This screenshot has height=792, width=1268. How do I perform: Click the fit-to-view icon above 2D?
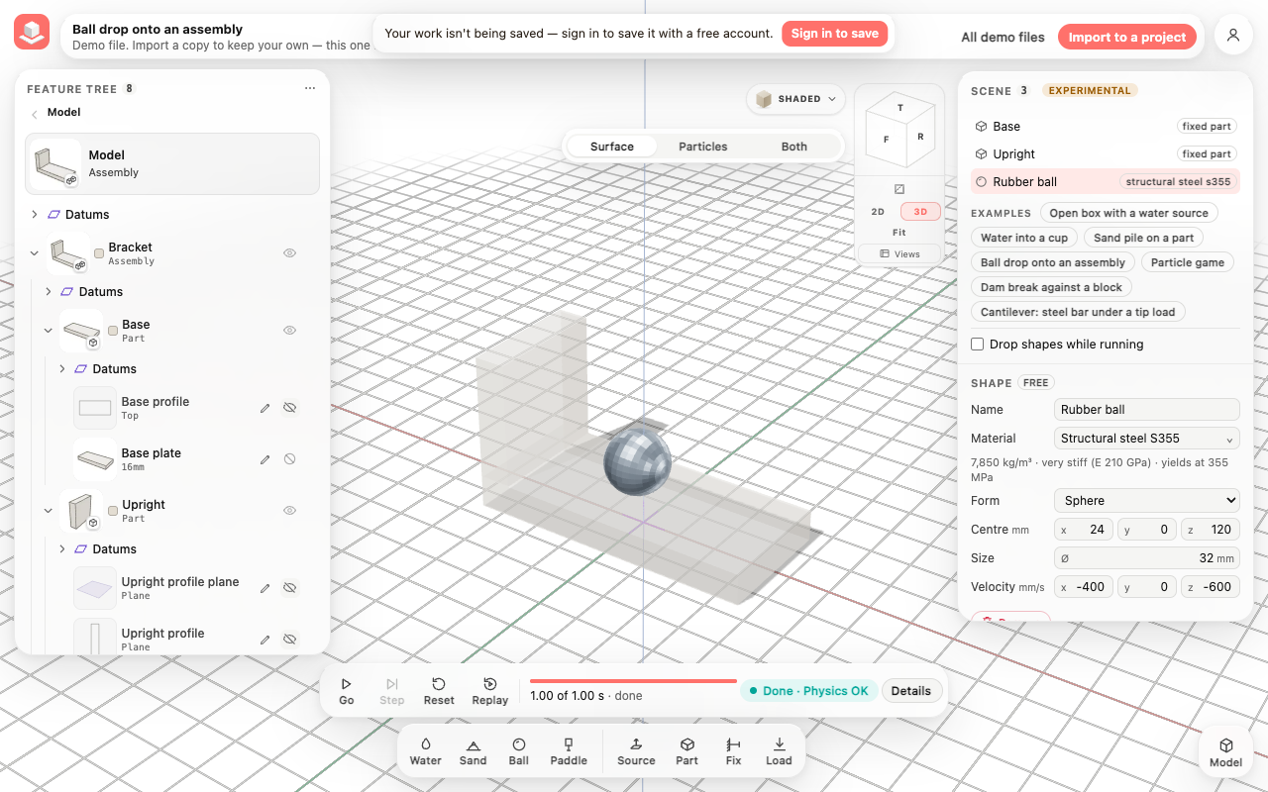point(898,189)
